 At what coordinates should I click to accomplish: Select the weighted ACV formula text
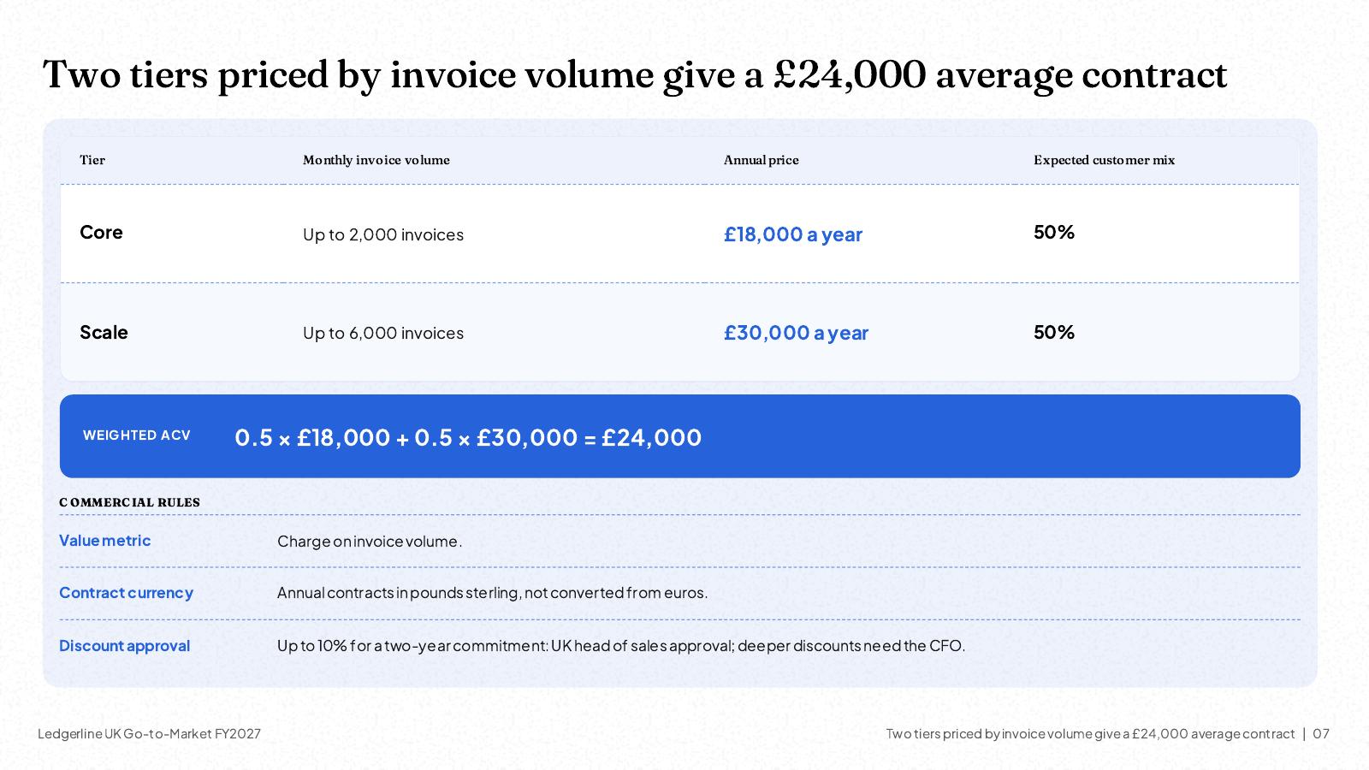coord(468,437)
